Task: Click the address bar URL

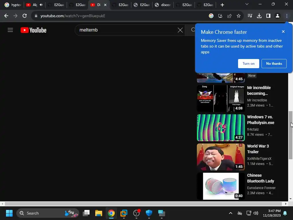Action: [x=73, y=16]
